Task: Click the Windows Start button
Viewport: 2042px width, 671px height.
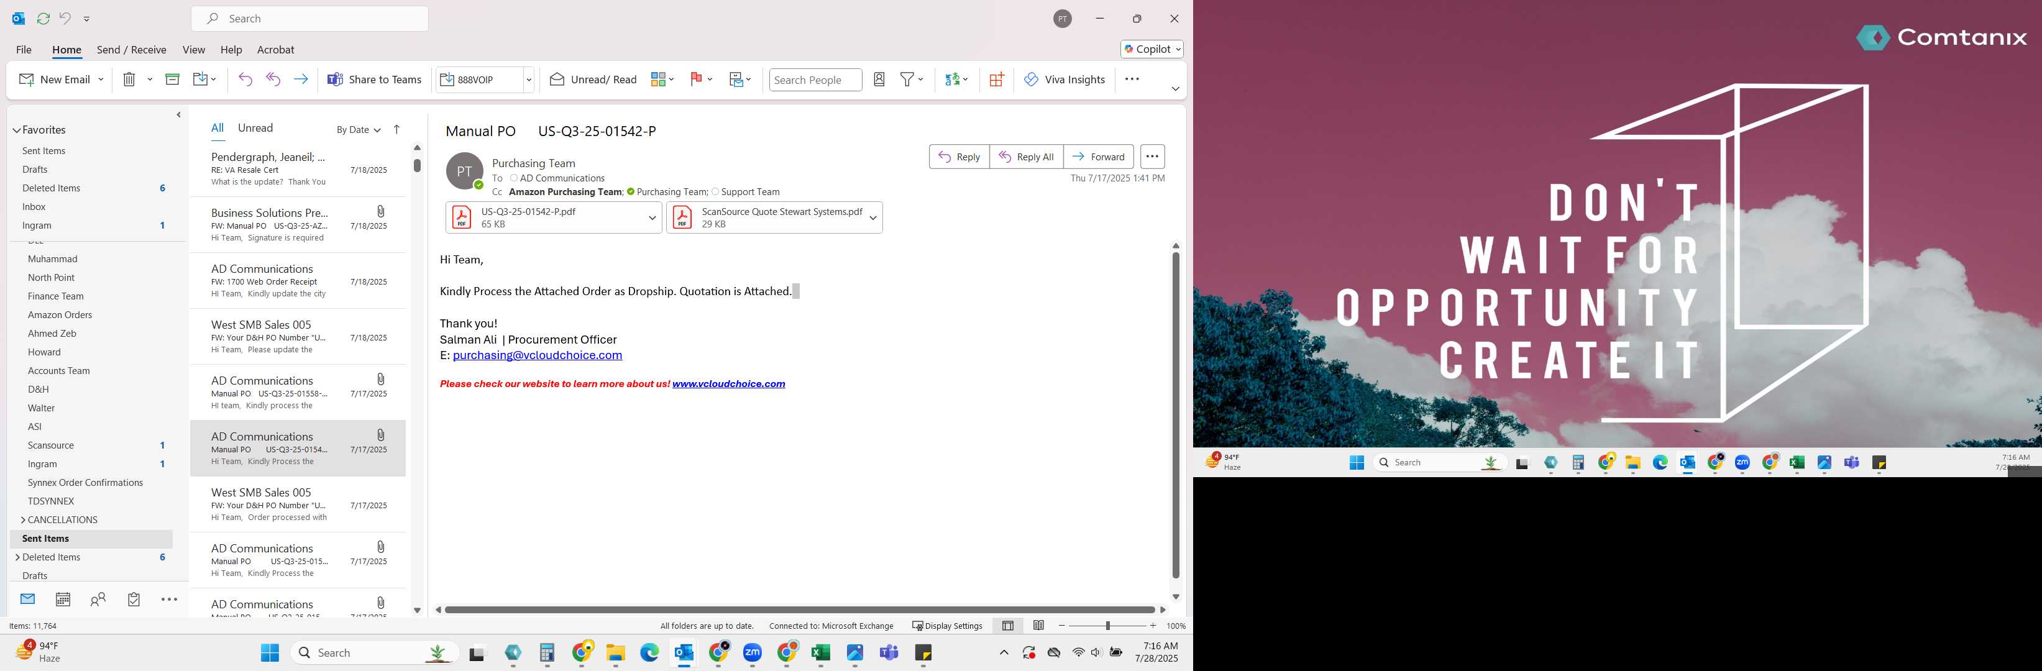Action: (270, 653)
